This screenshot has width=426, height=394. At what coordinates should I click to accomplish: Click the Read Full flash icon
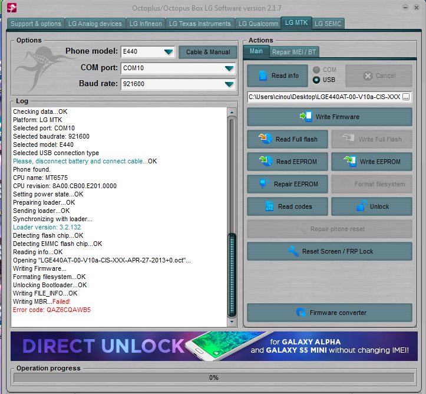[265, 139]
